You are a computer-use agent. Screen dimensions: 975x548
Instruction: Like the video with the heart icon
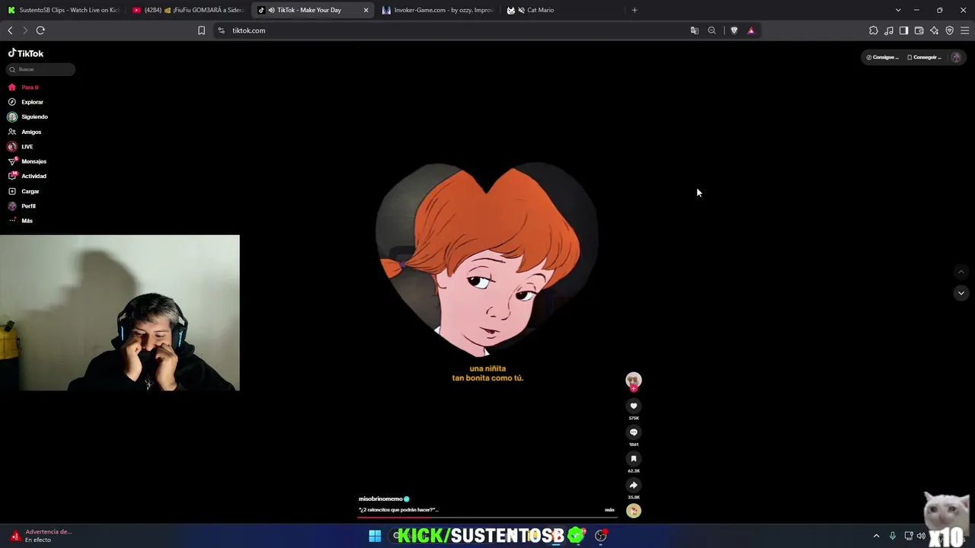[633, 406]
